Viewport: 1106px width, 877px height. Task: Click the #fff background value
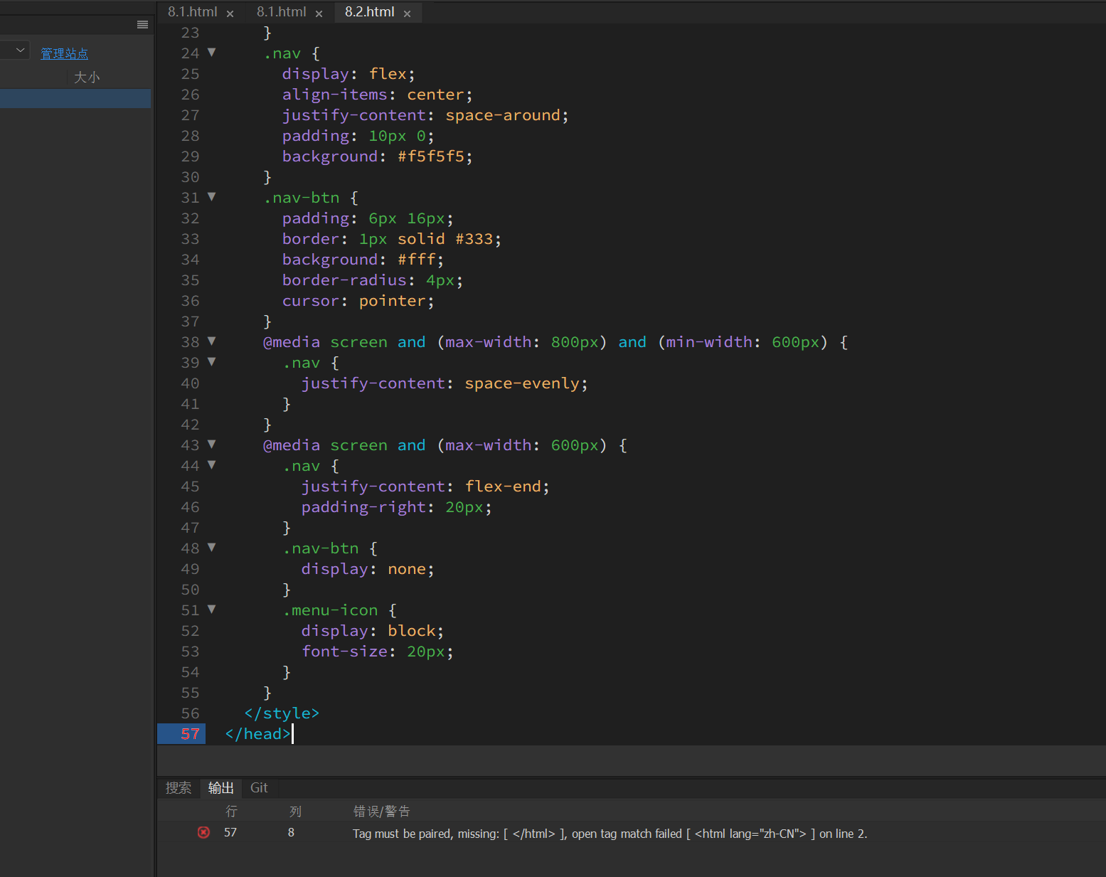pyautogui.click(x=417, y=260)
